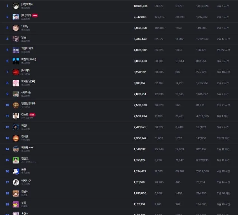Open the pink 박가린님 avatar
The height and width of the screenshot is (215, 238).
(16, 83)
